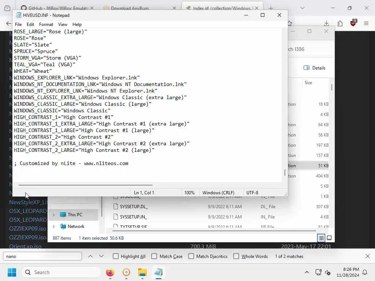This screenshot has height=281, width=375.
Task: Show hidden system tray icons
Action: 307,272
